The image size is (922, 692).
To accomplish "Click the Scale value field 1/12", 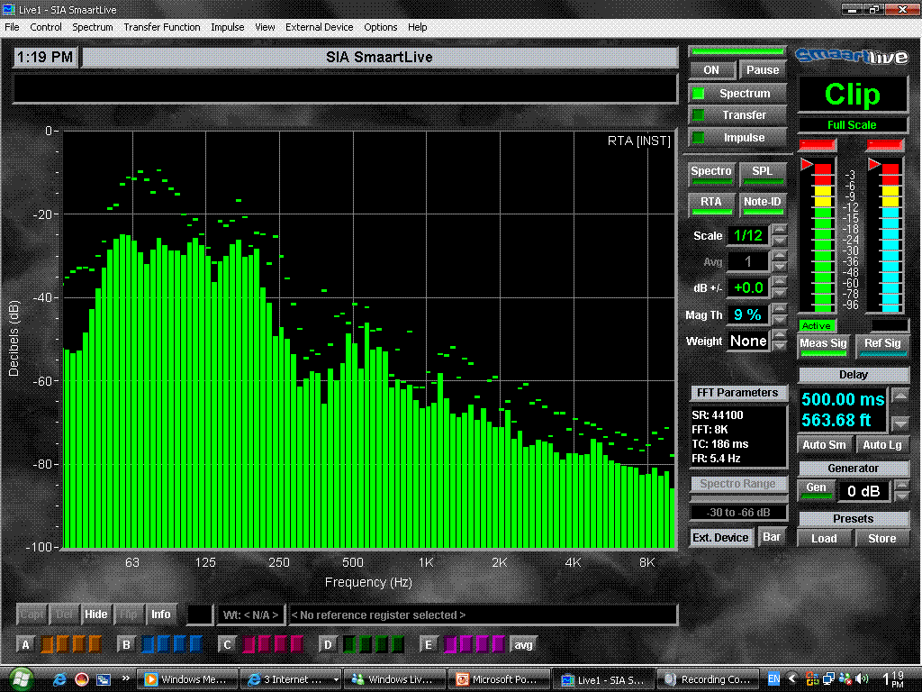I will tap(748, 235).
